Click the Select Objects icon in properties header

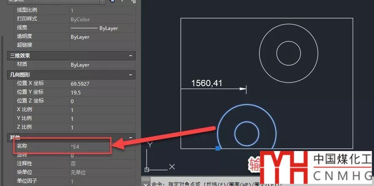point(122,2)
